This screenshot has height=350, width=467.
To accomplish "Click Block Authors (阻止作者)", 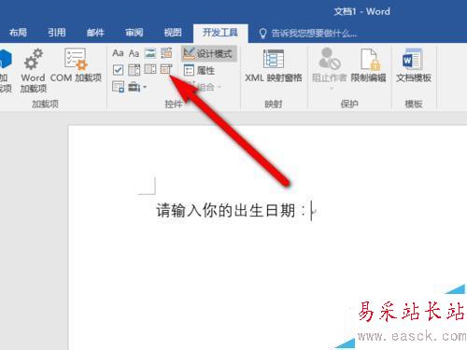I will click(x=330, y=68).
